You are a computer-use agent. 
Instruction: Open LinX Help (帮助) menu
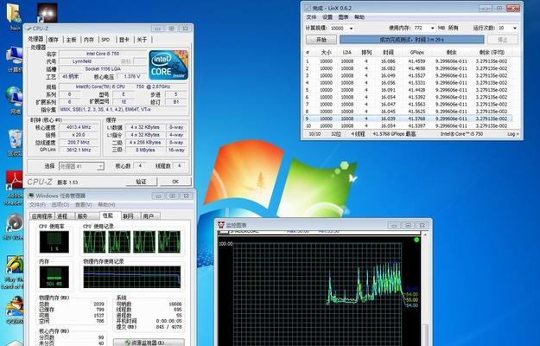pyautogui.click(x=359, y=17)
